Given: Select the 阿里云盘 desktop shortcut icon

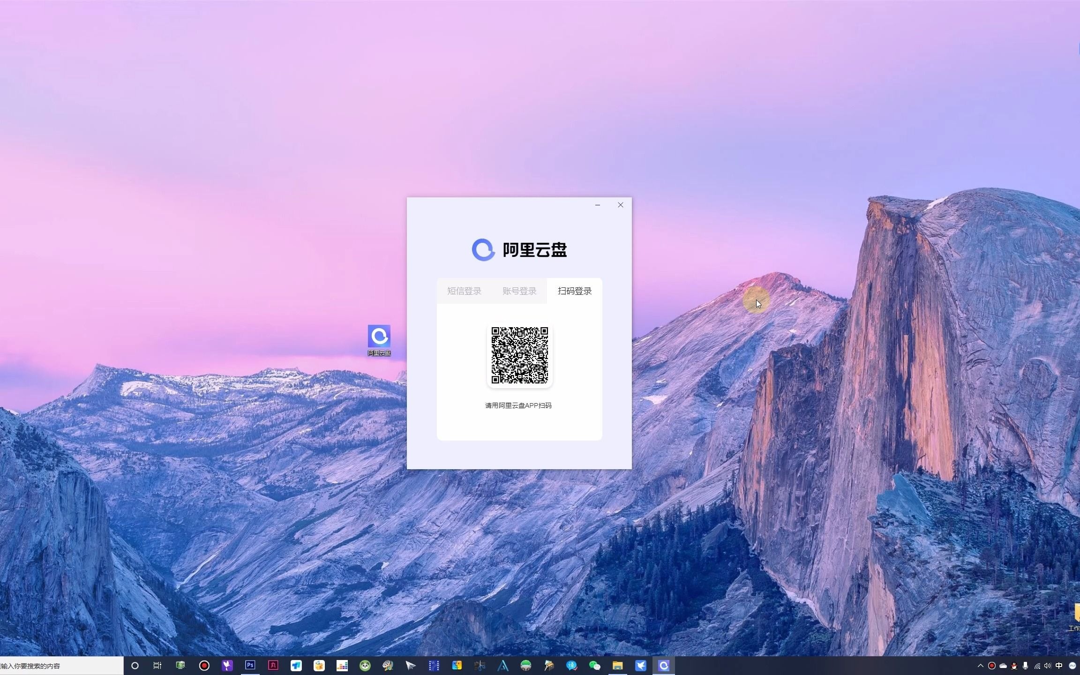Looking at the screenshot, I should click(x=379, y=340).
